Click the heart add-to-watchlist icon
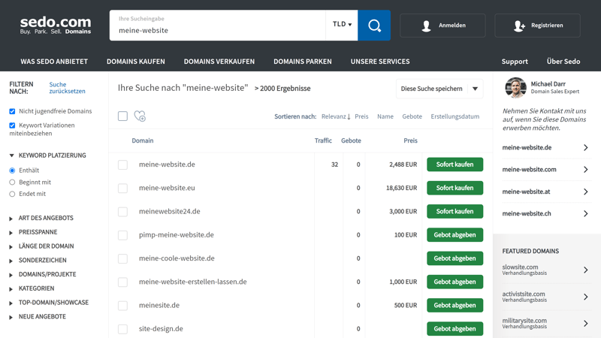 [x=140, y=116]
